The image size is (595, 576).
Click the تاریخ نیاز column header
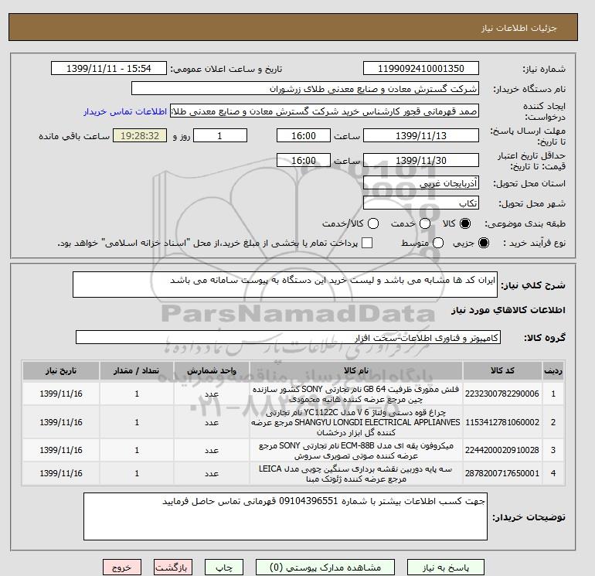tap(61, 370)
